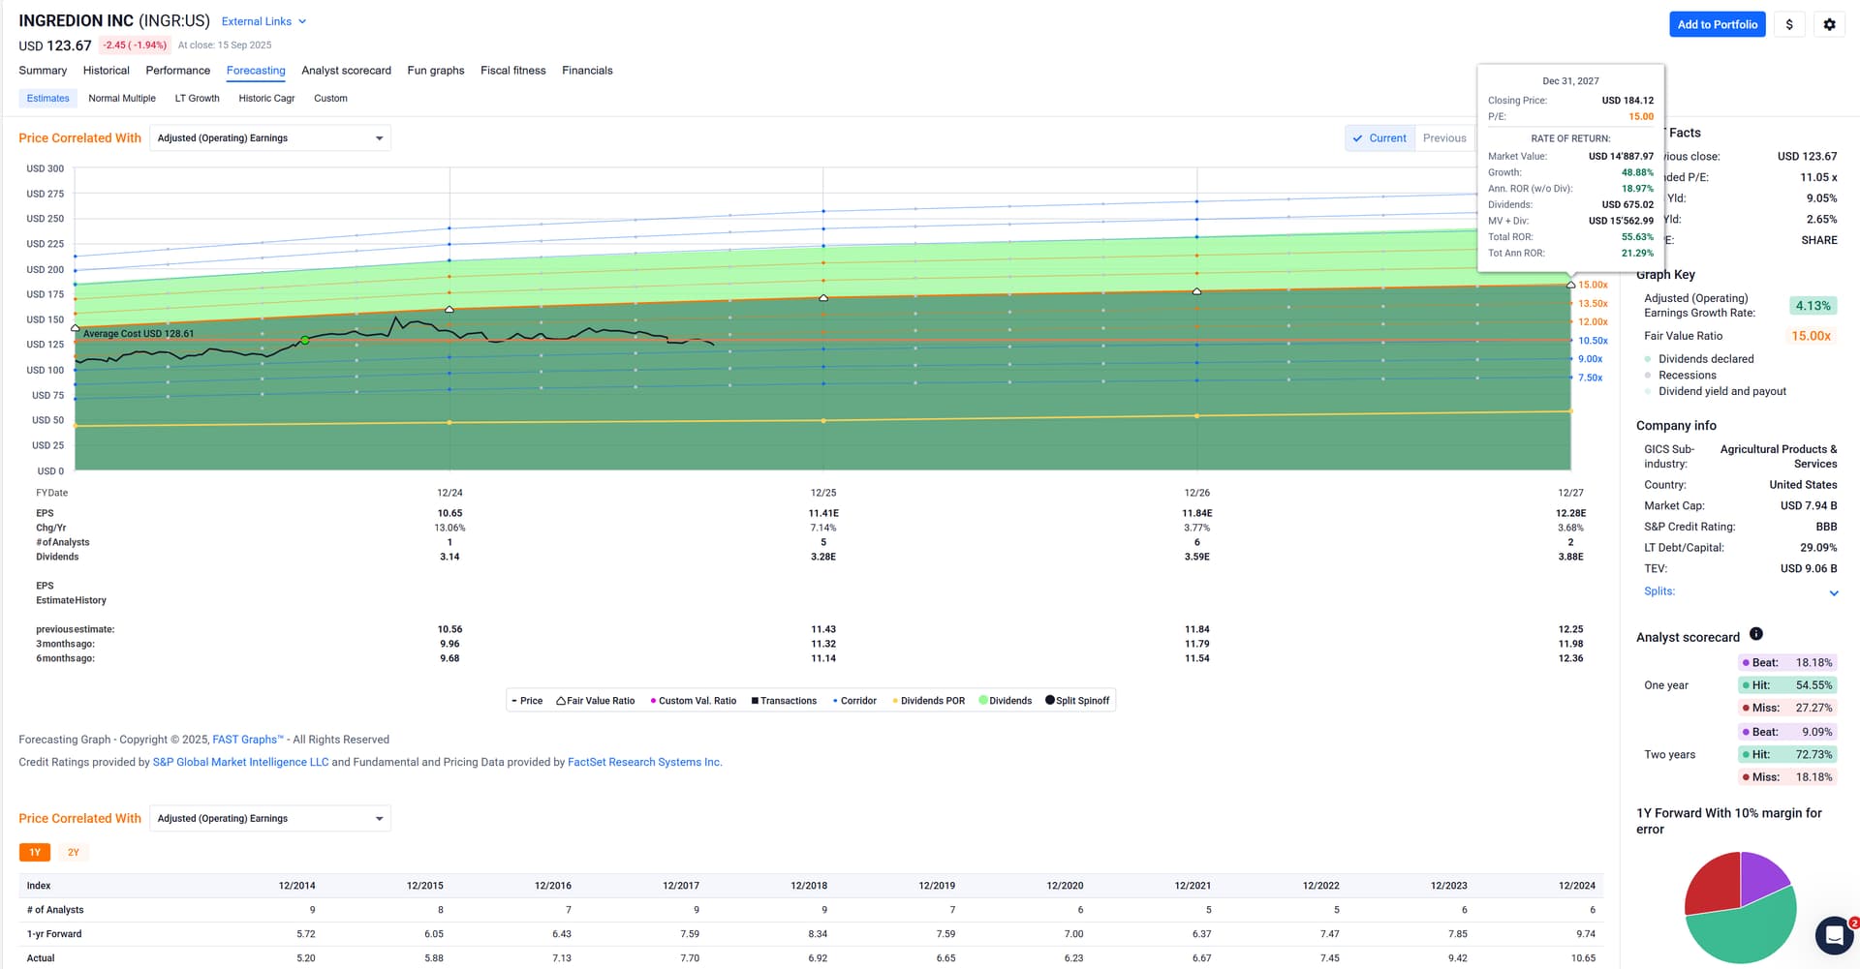Viewport: 1860px width, 969px height.
Task: Click the dollar currency icon button
Action: [1788, 24]
